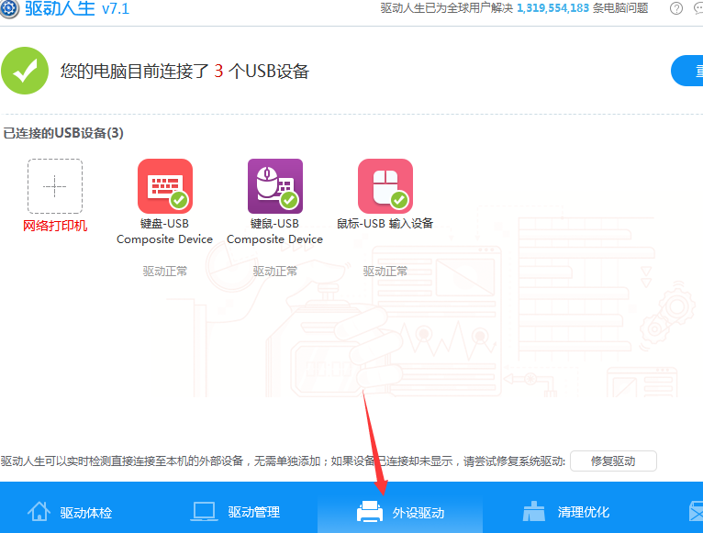Switch to the 外设驱动 tab
The width and height of the screenshot is (703, 533).
[400, 508]
